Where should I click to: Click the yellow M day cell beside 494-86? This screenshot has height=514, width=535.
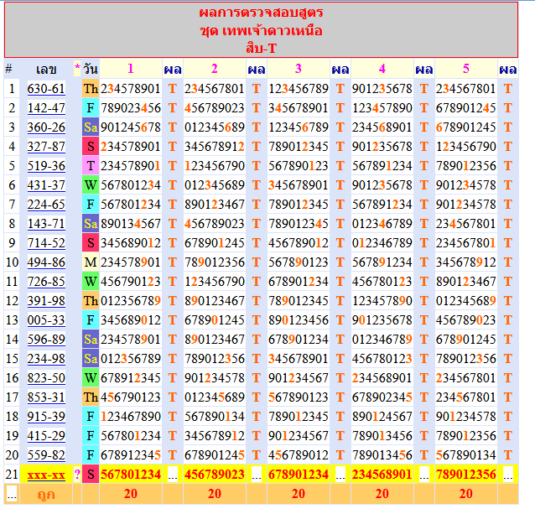click(x=91, y=262)
